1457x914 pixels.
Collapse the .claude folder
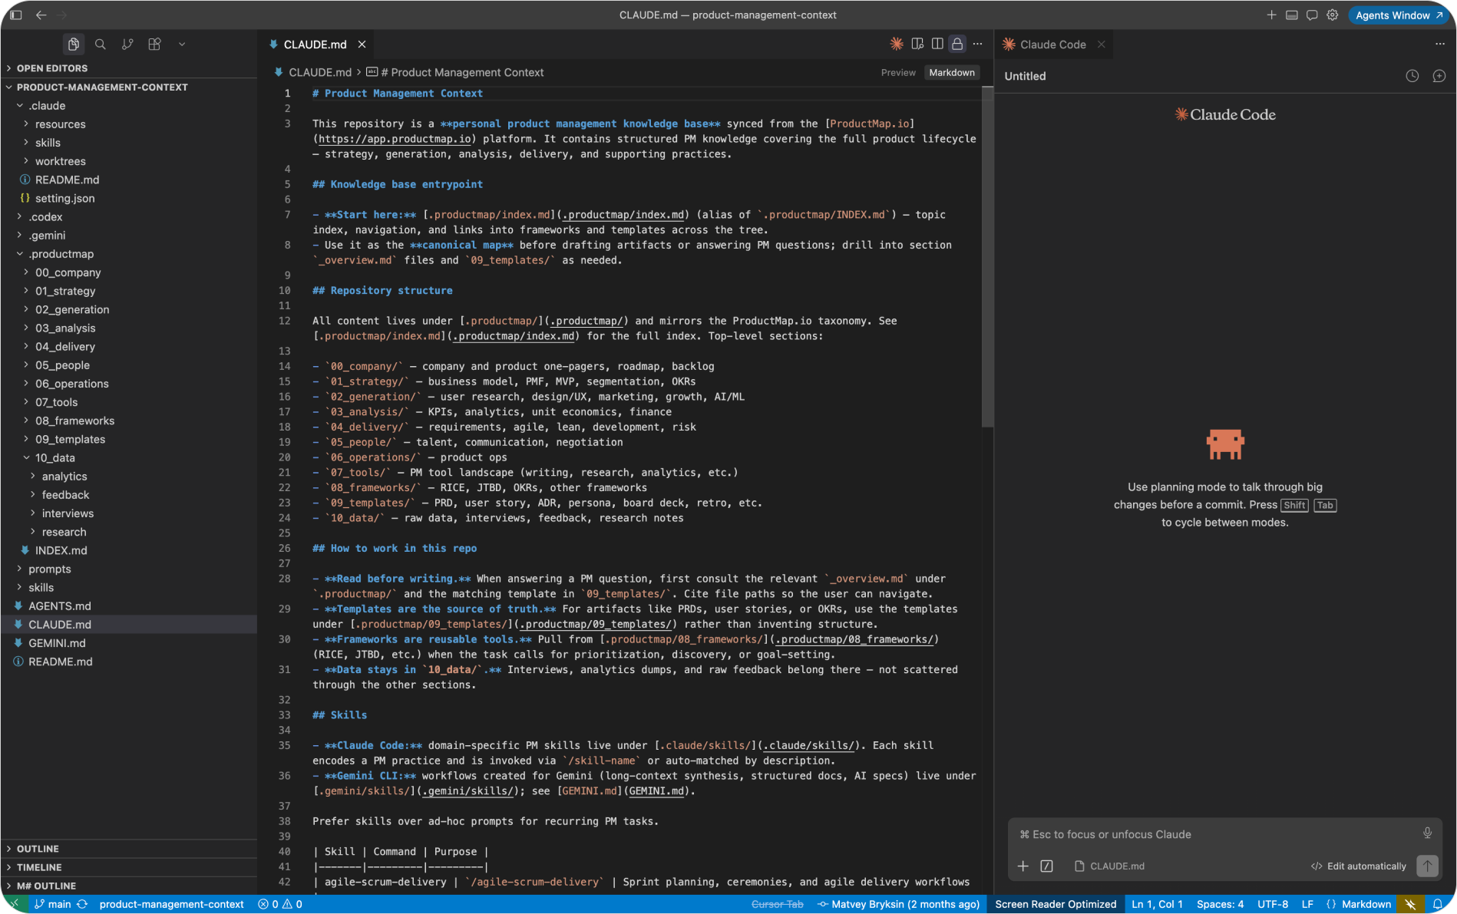coord(128,106)
